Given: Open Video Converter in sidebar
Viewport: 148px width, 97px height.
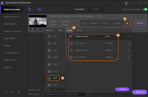Looking at the screenshot, I should [12, 9].
